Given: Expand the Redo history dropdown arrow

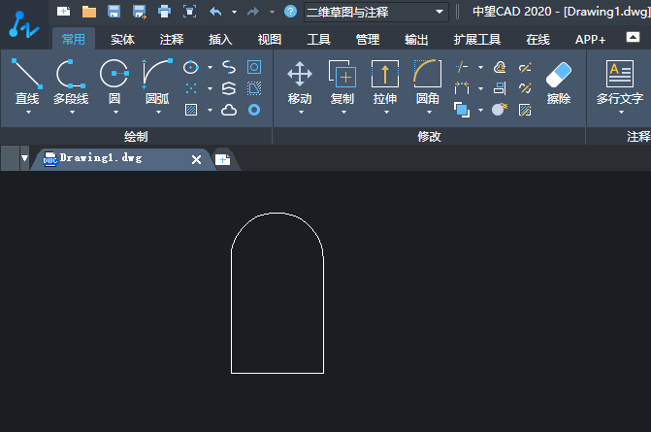Looking at the screenshot, I should 272,12.
